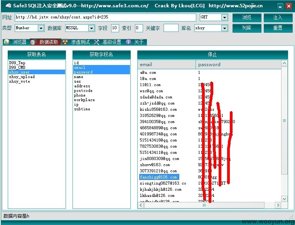Select table xhsy_upload
This screenshot has width=295, height=225.
coord(37,77)
